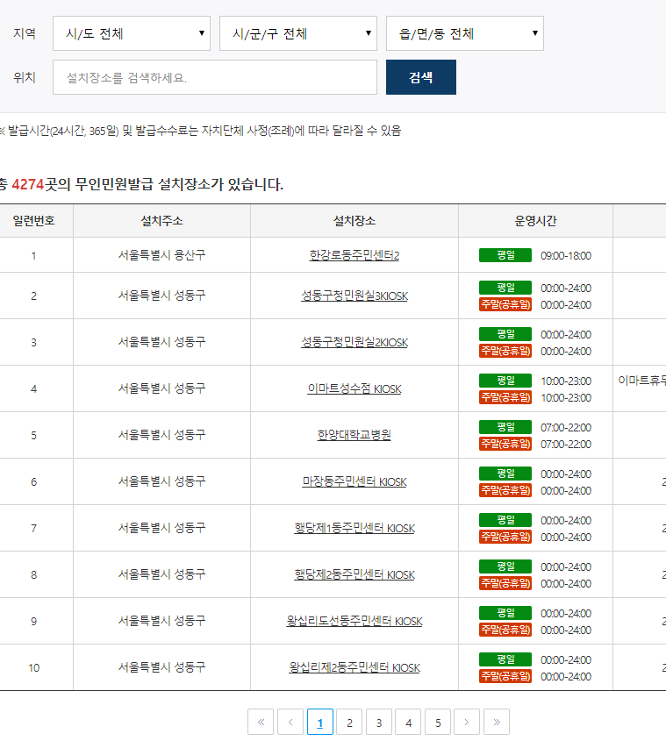Viewport: 666px width, 748px height.
Task: Select page 2 in pagination
Action: tap(349, 722)
